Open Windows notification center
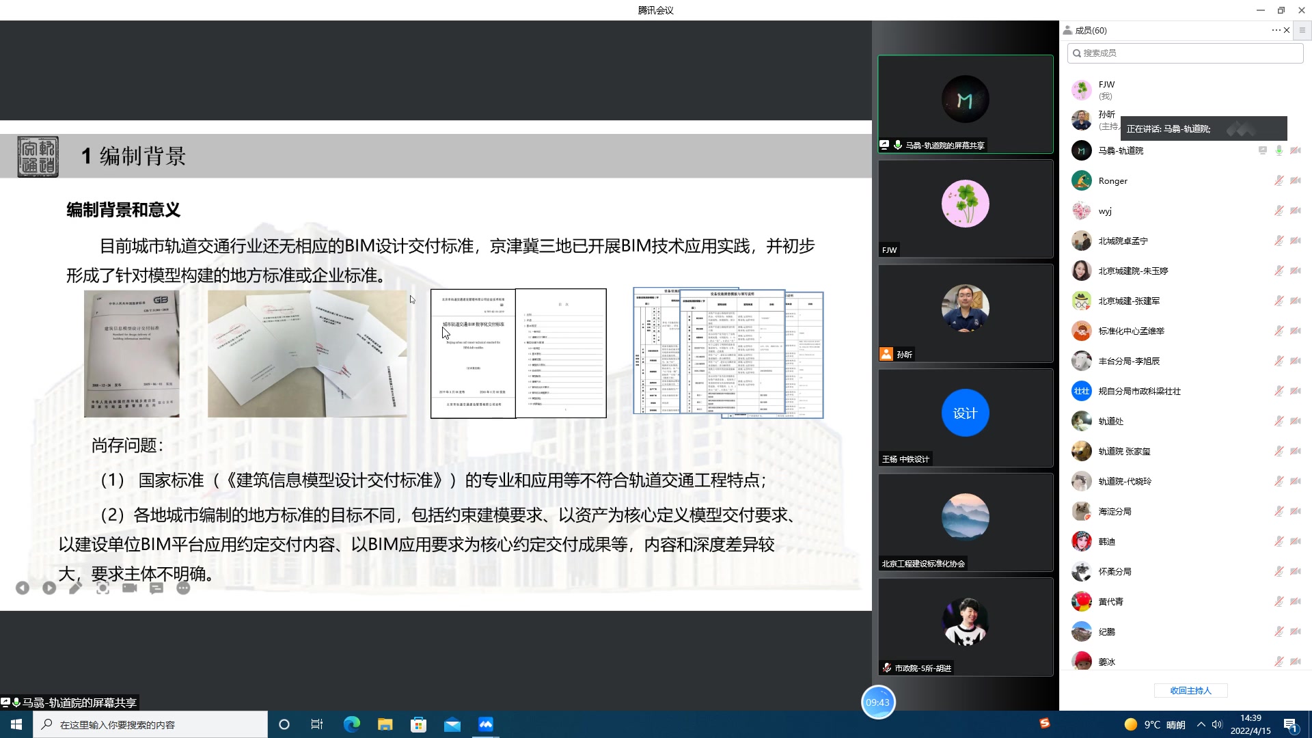This screenshot has height=738, width=1312. coord(1291,725)
